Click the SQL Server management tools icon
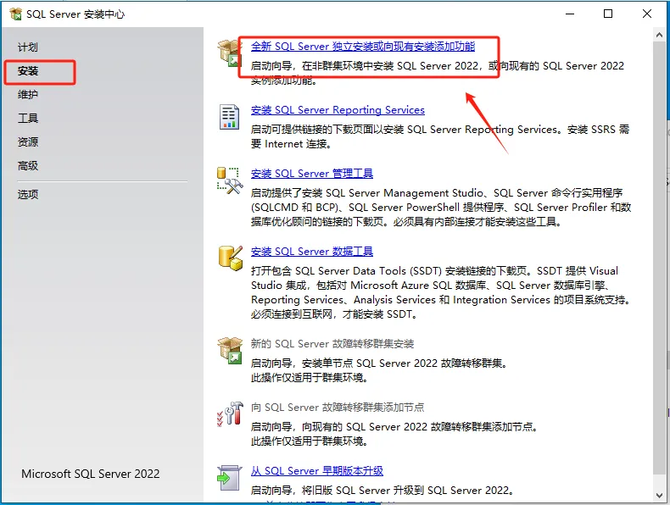 tap(230, 180)
